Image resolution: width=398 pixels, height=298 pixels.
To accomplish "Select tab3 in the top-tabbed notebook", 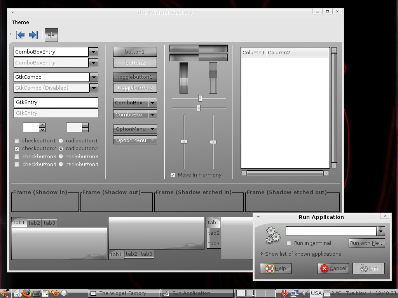I will click(49, 223).
